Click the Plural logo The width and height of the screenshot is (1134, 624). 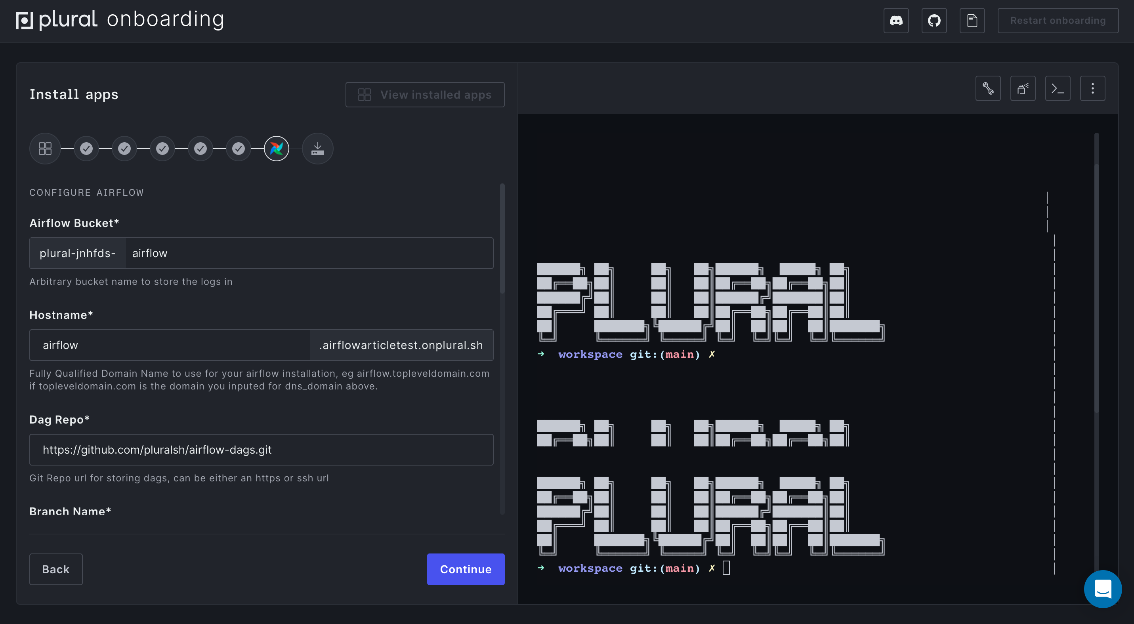(x=56, y=20)
